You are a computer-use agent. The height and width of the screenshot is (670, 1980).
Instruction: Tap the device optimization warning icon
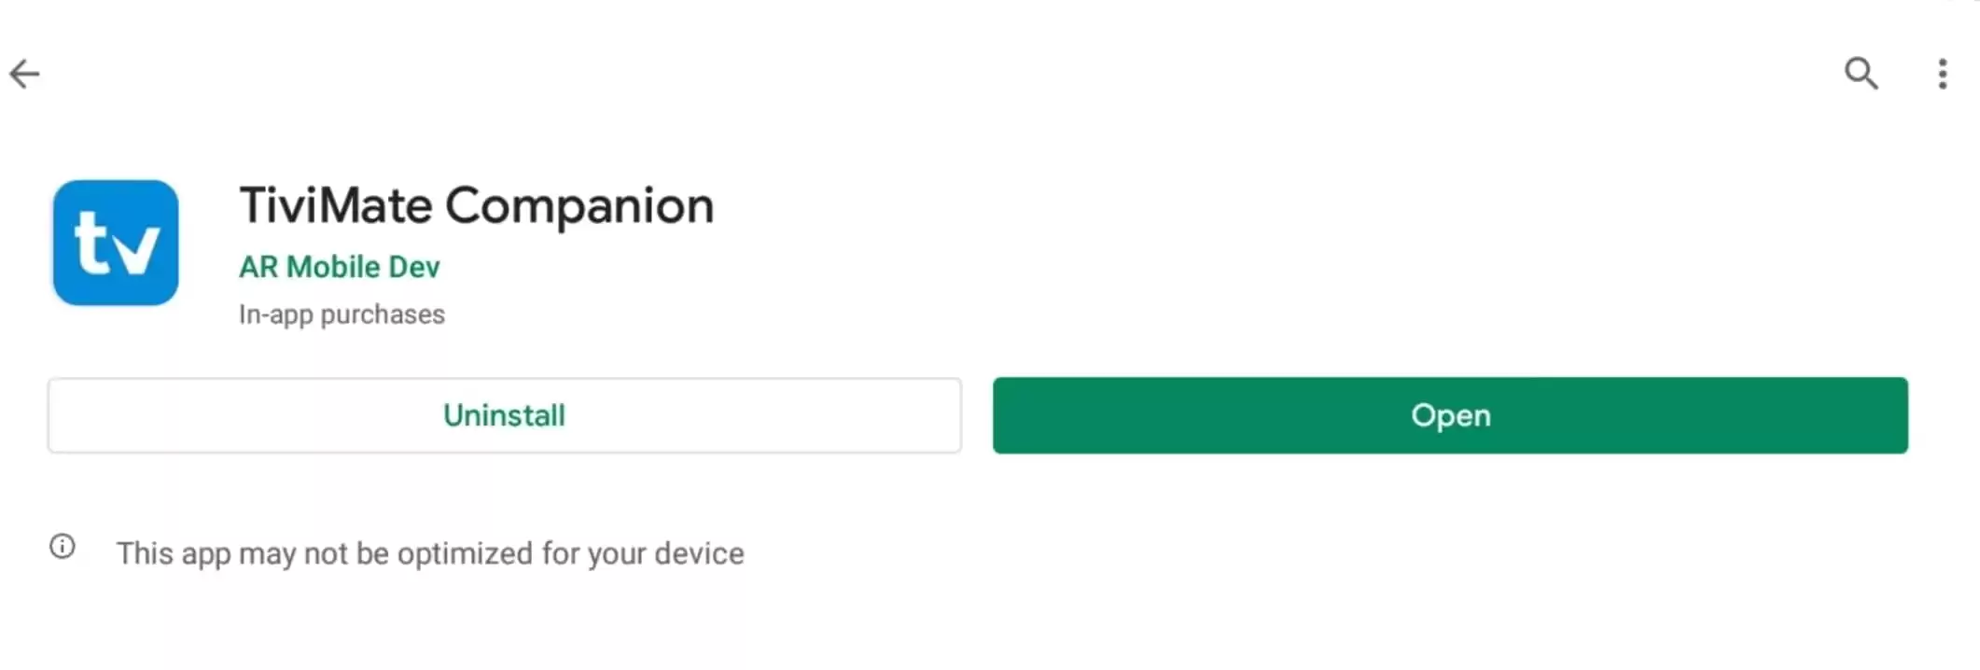click(63, 547)
